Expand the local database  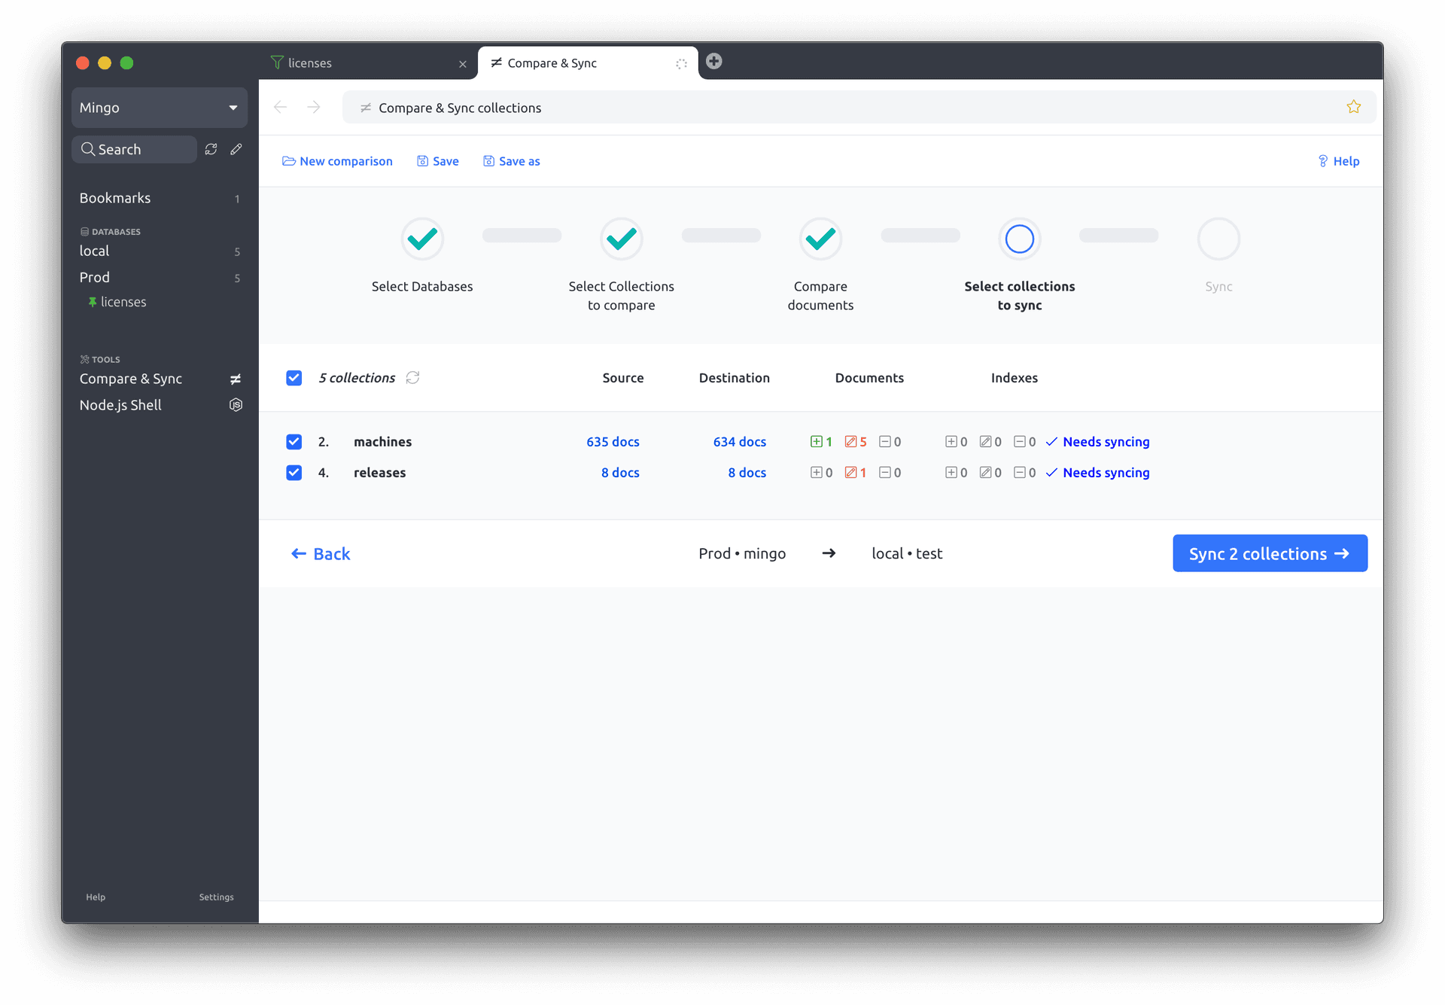93,251
